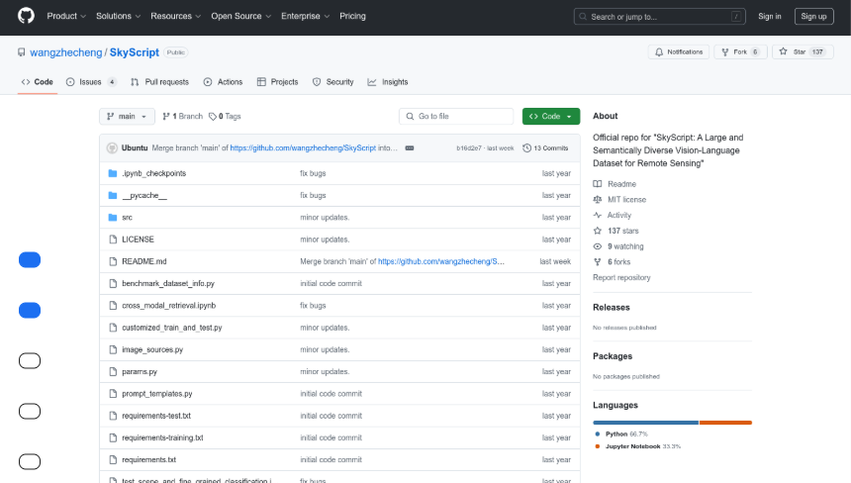Click the prompt_templates.py file icon

point(113,394)
